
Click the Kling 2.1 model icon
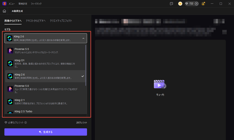[10, 102]
